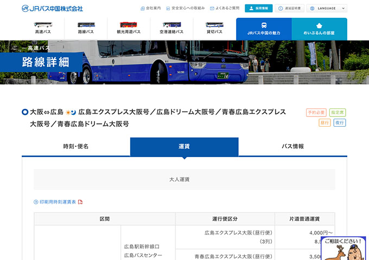The height and width of the screenshot is (260, 369).
Task: Switch to the 時刻・便名 tab
Action: pyautogui.click(x=76, y=147)
